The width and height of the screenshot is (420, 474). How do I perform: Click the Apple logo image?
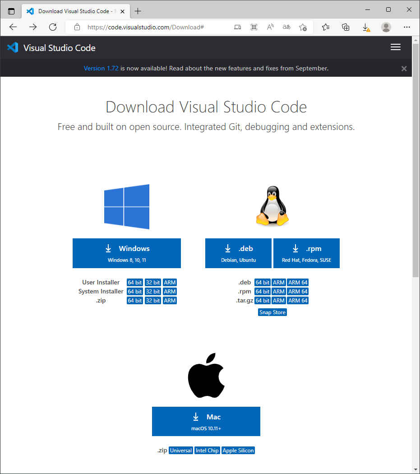[206, 375]
